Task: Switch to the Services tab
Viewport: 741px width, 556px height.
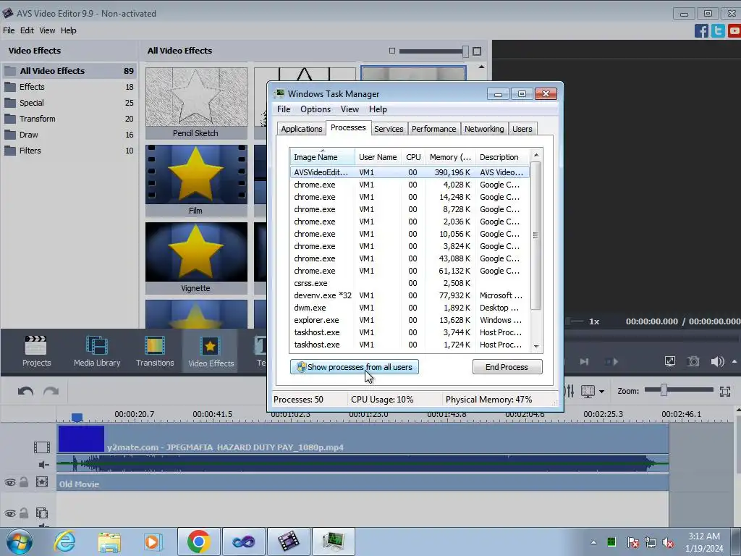Action: tap(389, 129)
